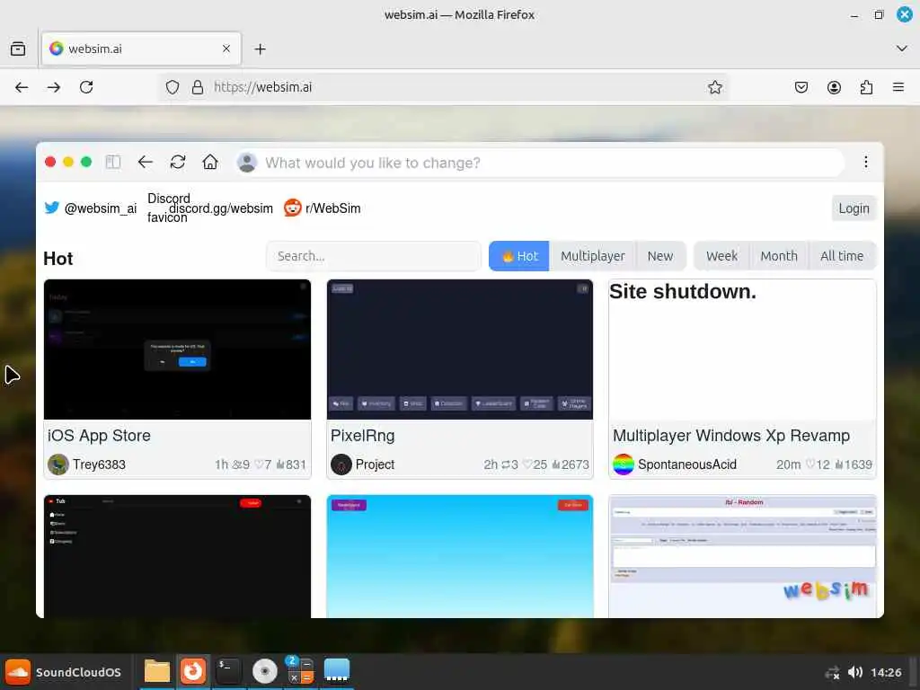Image resolution: width=920 pixels, height=690 pixels.
Task: Open the PixelRng project thumbnail
Action: pos(459,349)
